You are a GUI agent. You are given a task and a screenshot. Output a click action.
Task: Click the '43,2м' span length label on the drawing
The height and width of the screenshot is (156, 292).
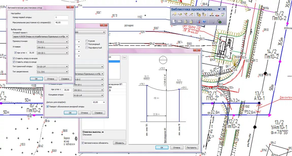click(235, 101)
